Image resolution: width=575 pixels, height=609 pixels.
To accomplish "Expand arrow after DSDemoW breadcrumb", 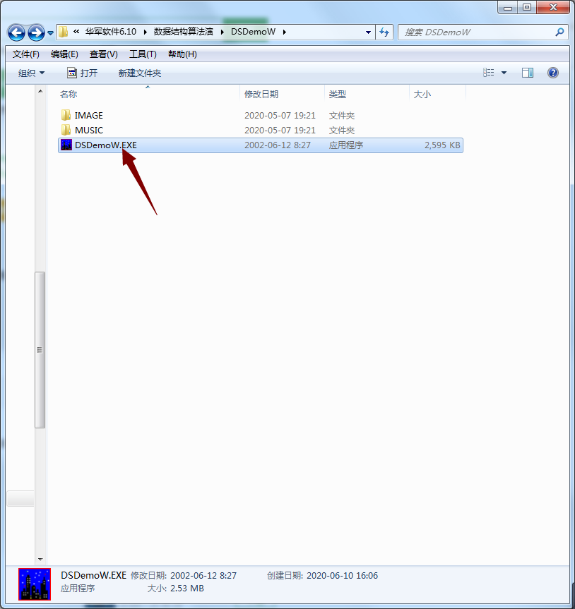I will tap(285, 32).
